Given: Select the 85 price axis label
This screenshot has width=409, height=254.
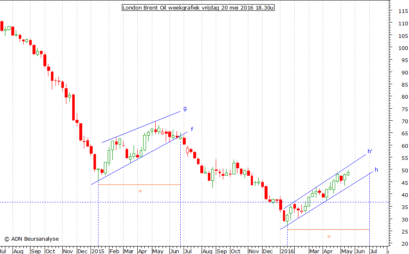Looking at the screenshot, I should click(x=404, y=85).
